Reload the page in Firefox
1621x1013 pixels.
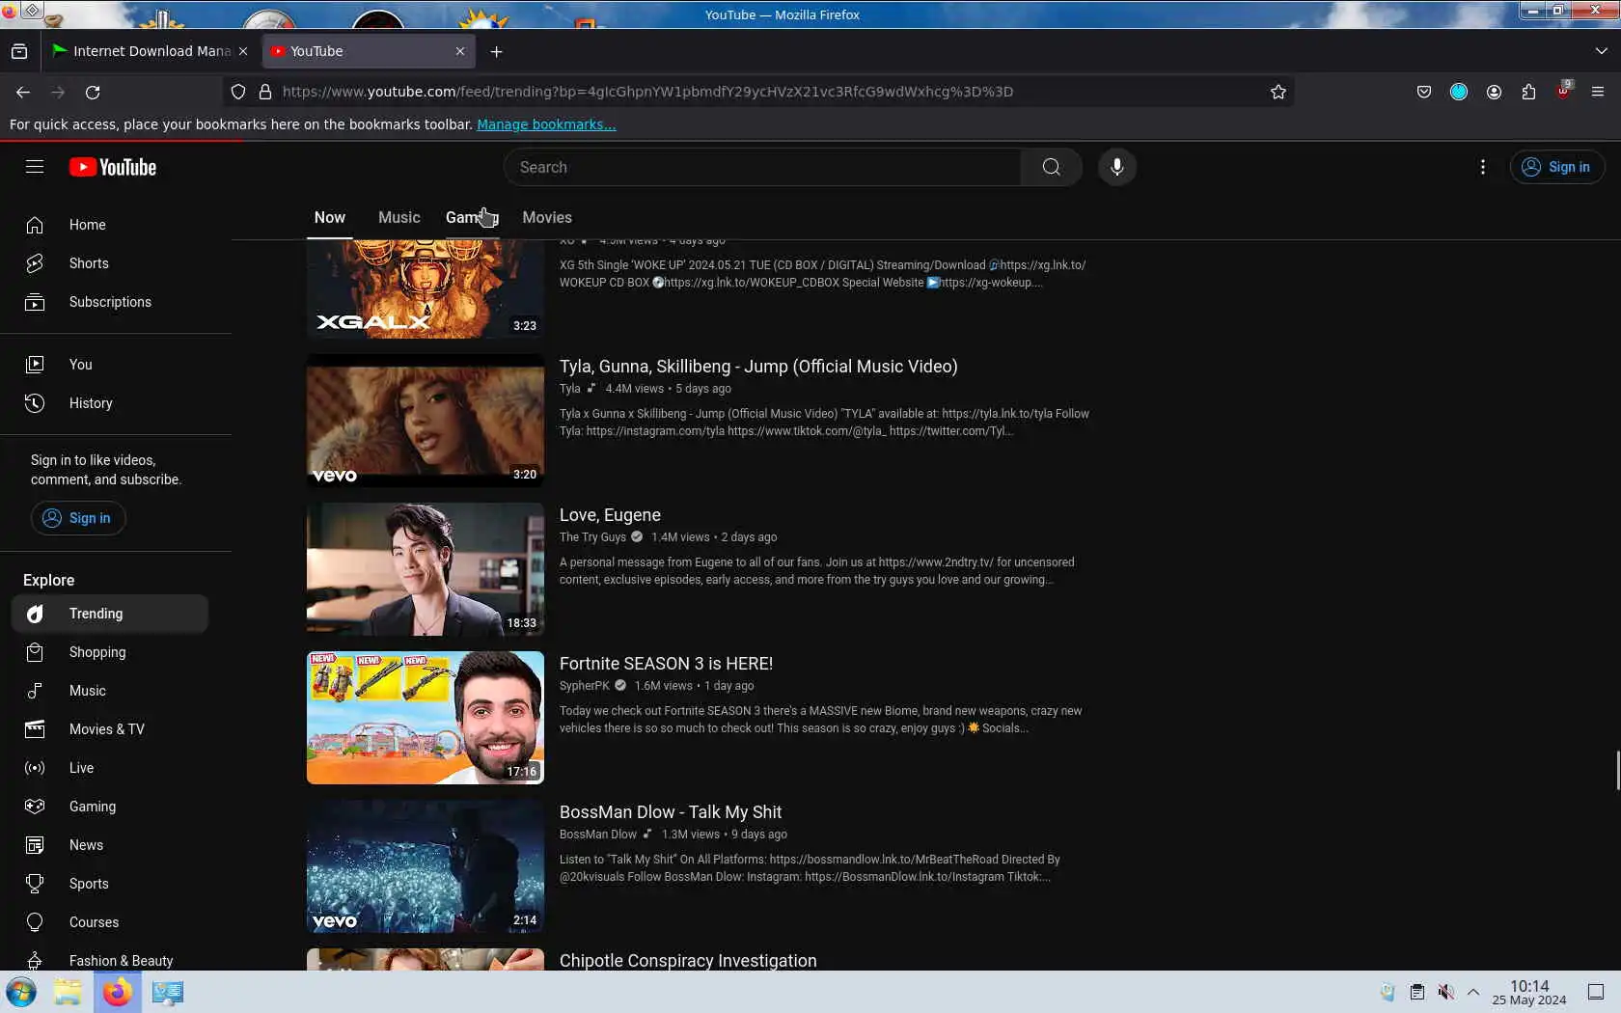[93, 92]
